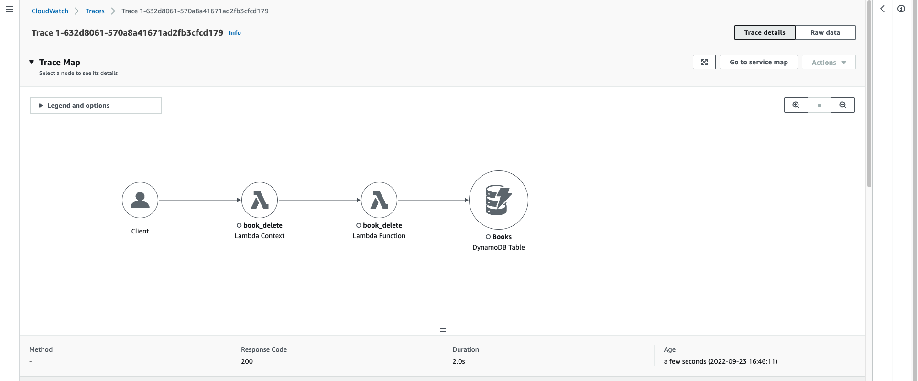The image size is (918, 381).
Task: Click the Age timestamp value
Action: click(x=721, y=361)
